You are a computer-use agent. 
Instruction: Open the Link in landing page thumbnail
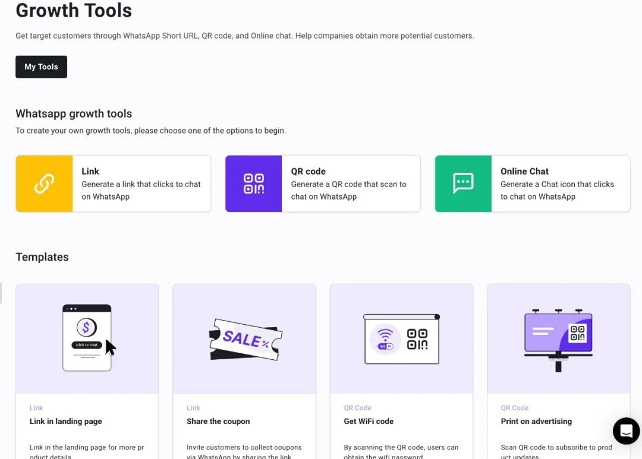[x=87, y=338]
